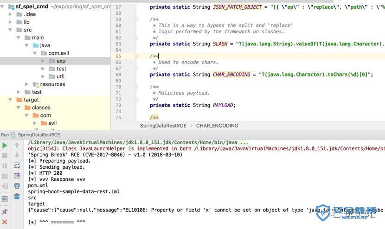
Task: Expand the exp package arrow
Action: [43, 61]
